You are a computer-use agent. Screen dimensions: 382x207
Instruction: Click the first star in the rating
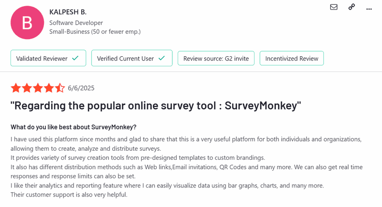coord(16,88)
